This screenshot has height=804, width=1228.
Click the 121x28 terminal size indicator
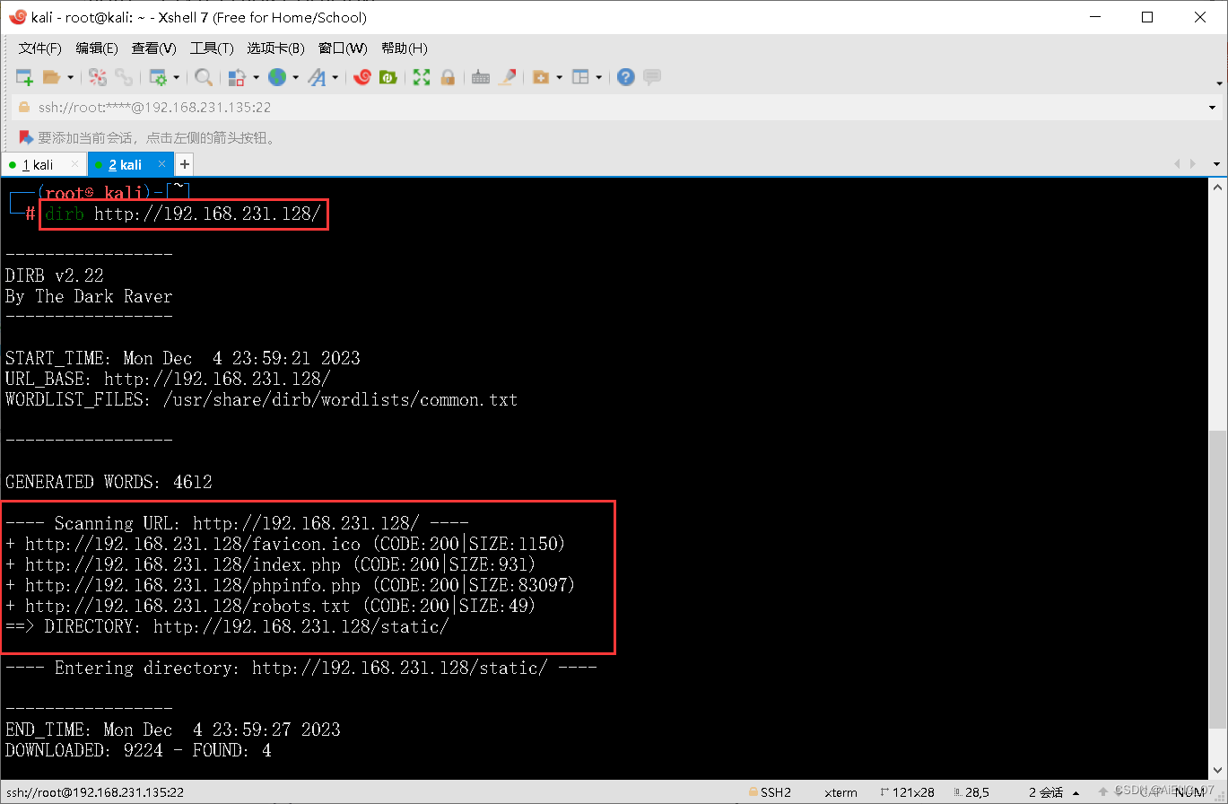pyautogui.click(x=908, y=792)
